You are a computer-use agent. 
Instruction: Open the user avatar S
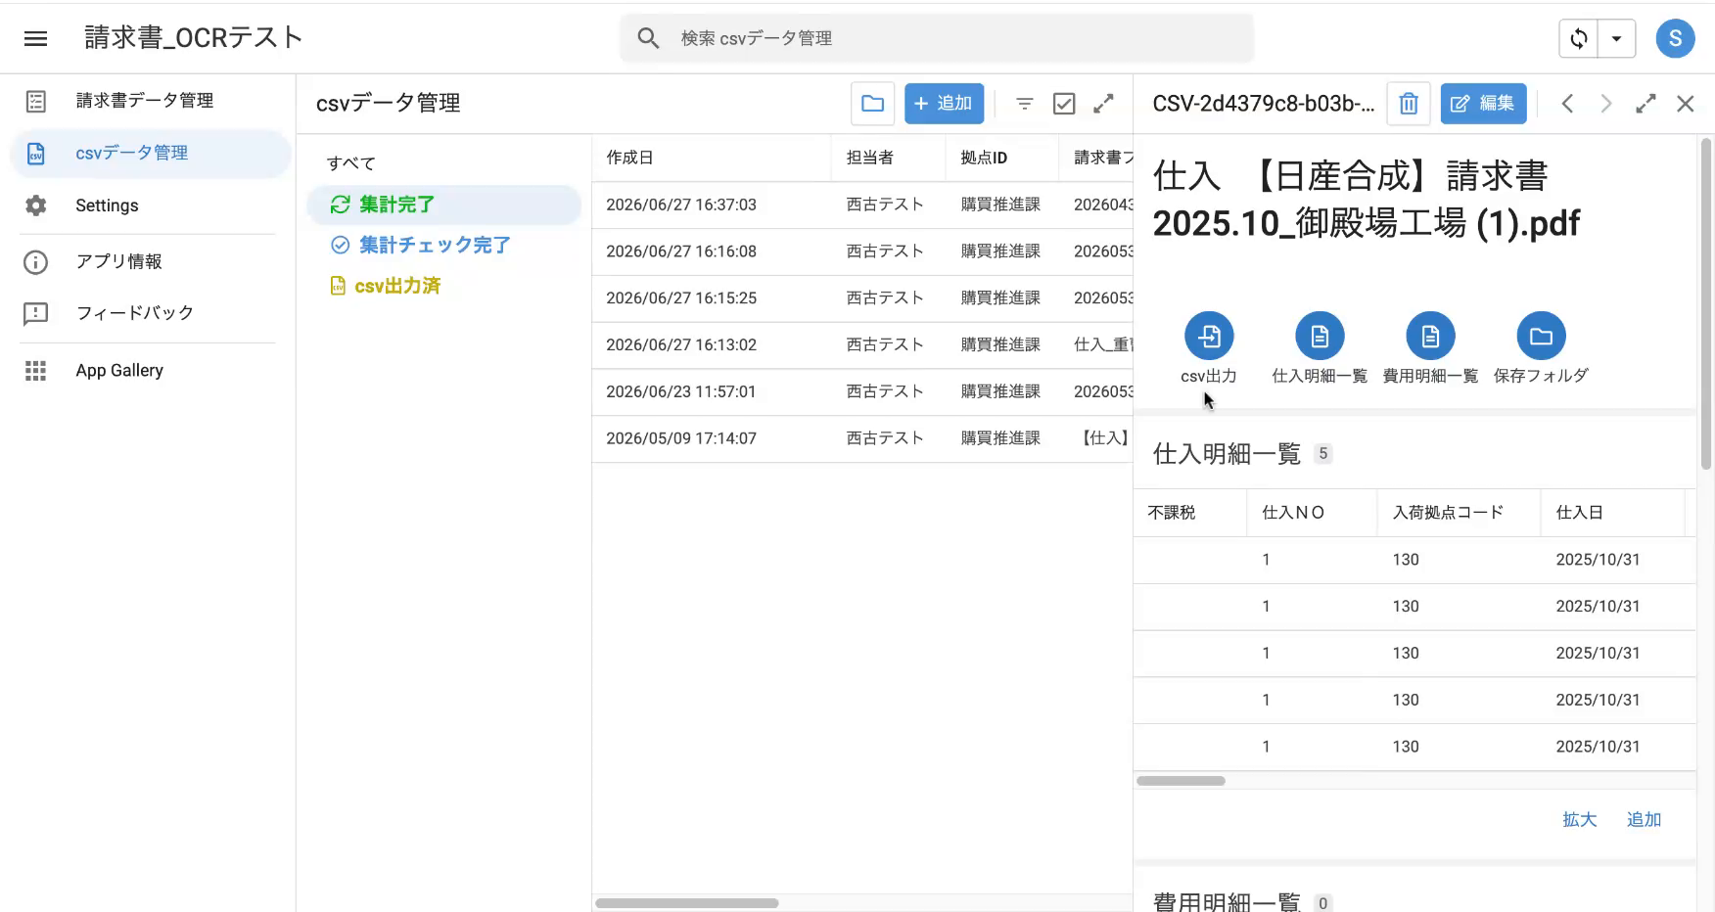pyautogui.click(x=1675, y=38)
